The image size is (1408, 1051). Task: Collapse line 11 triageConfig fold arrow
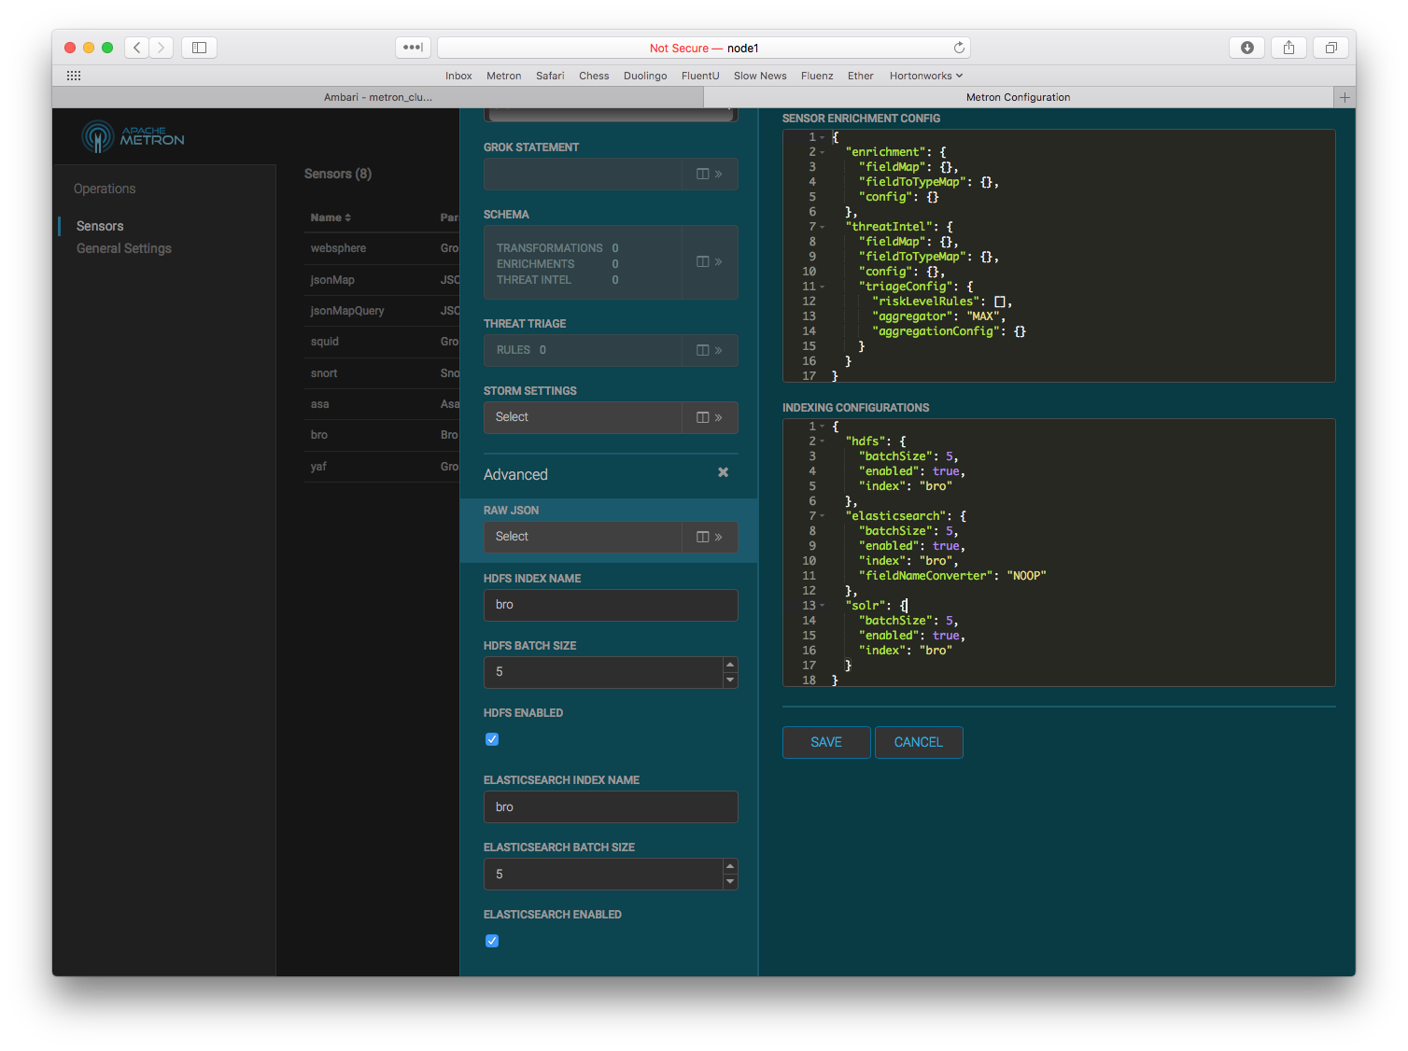pos(823,287)
